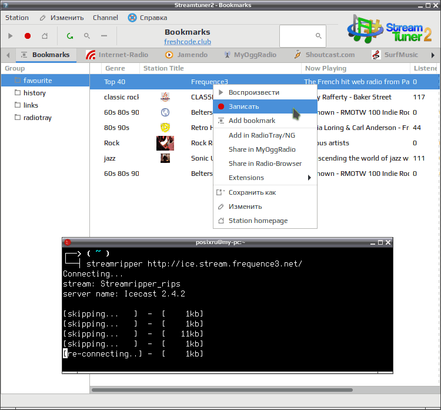This screenshot has width=441, height=410.
Task: Click the globe icon of the first Belters row
Action: (165, 112)
